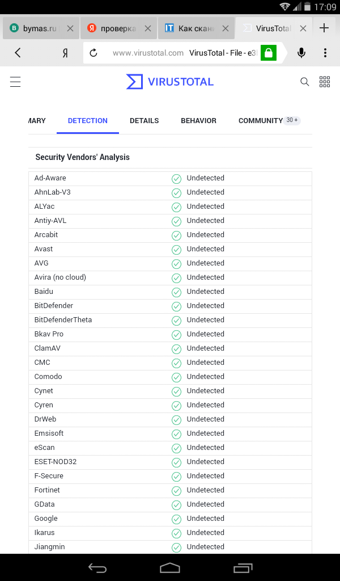Open the VirusTotal hamburger menu
Screen dimensions: 340x581
(15, 82)
